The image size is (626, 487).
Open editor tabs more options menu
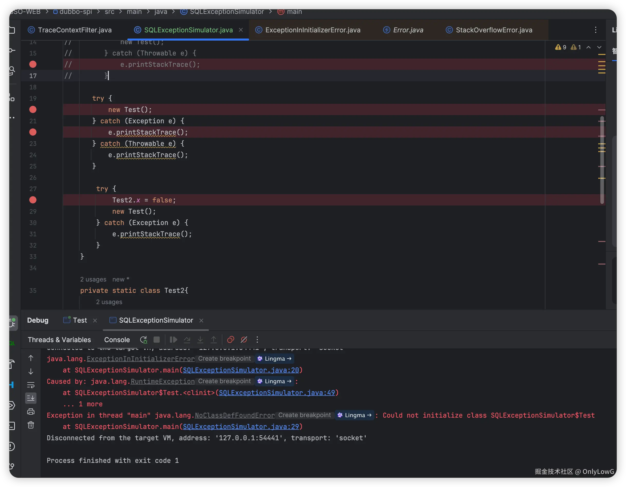(595, 30)
